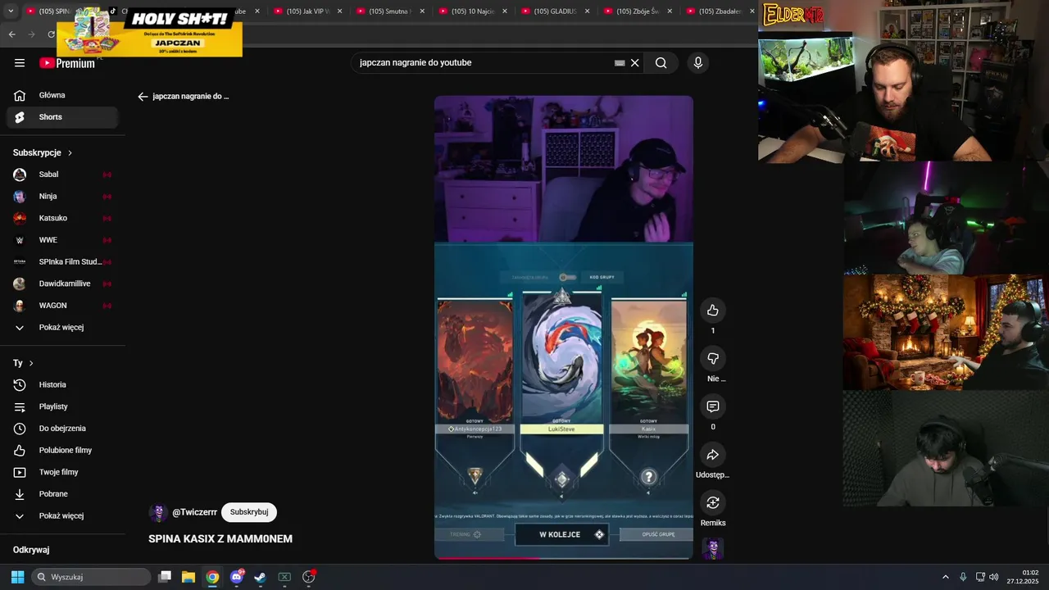This screenshot has width=1049, height=590.
Task: Like the short with thumbs up
Action: pyautogui.click(x=712, y=310)
